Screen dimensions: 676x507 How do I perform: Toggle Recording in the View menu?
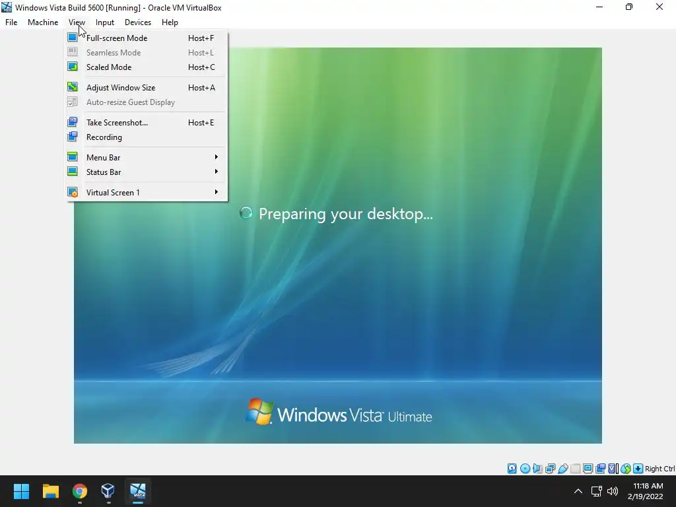146,137
